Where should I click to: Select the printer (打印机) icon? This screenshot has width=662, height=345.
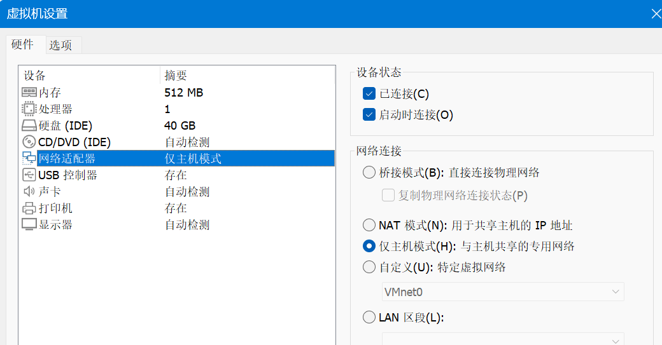point(29,208)
